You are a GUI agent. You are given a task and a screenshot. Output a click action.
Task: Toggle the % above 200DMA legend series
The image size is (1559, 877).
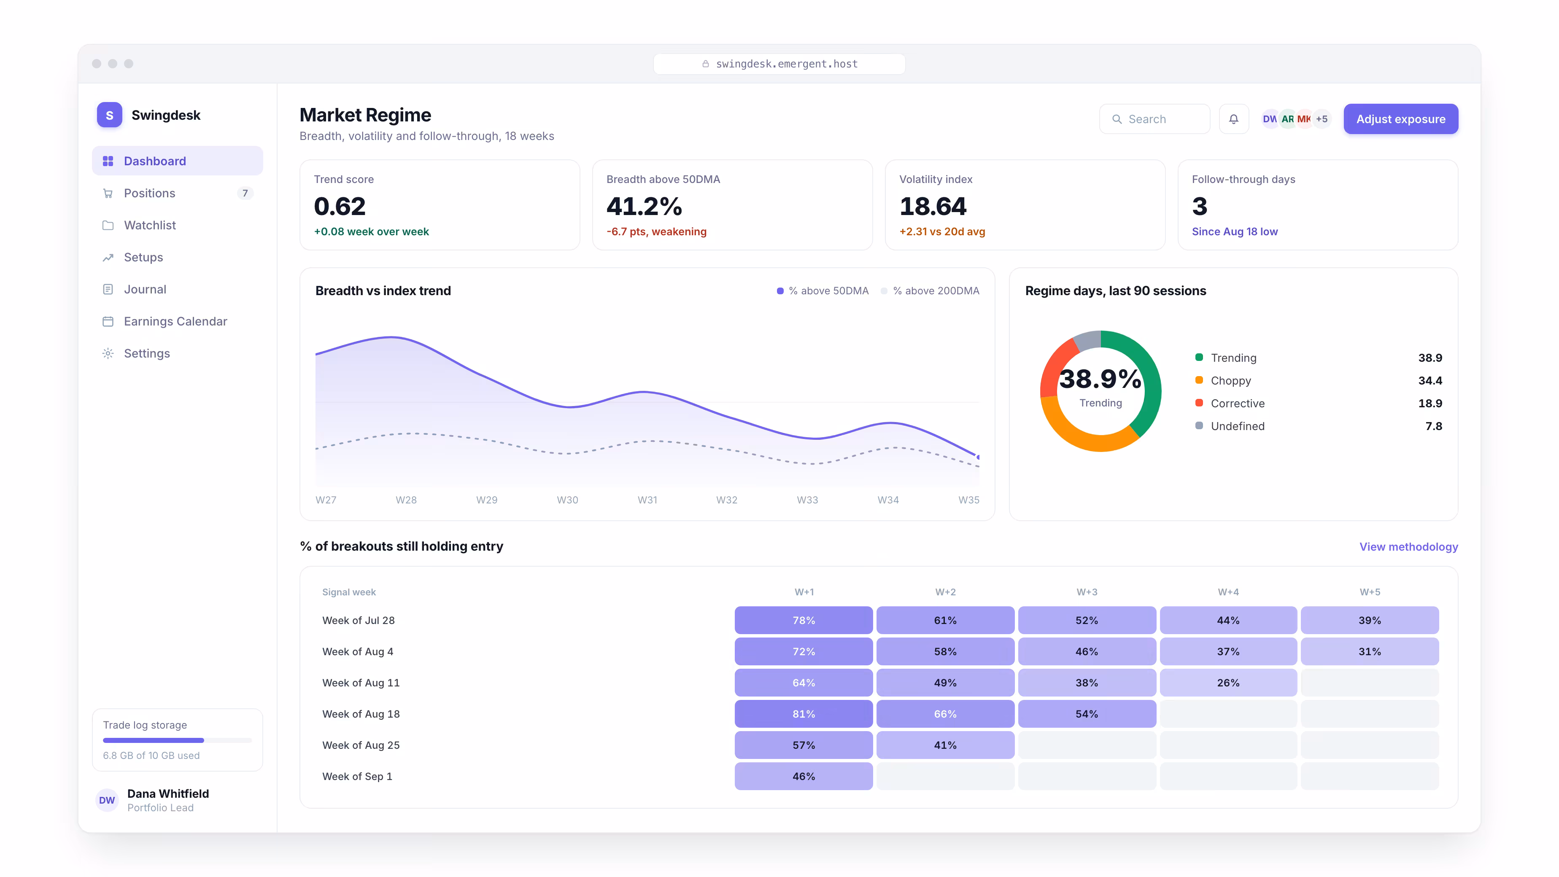(x=930, y=291)
